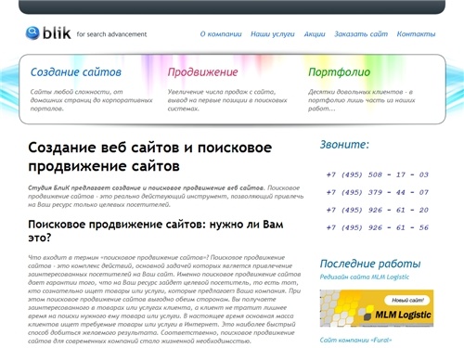
Task: Open the MLM Logistic banner thumbnail
Action: point(377,308)
